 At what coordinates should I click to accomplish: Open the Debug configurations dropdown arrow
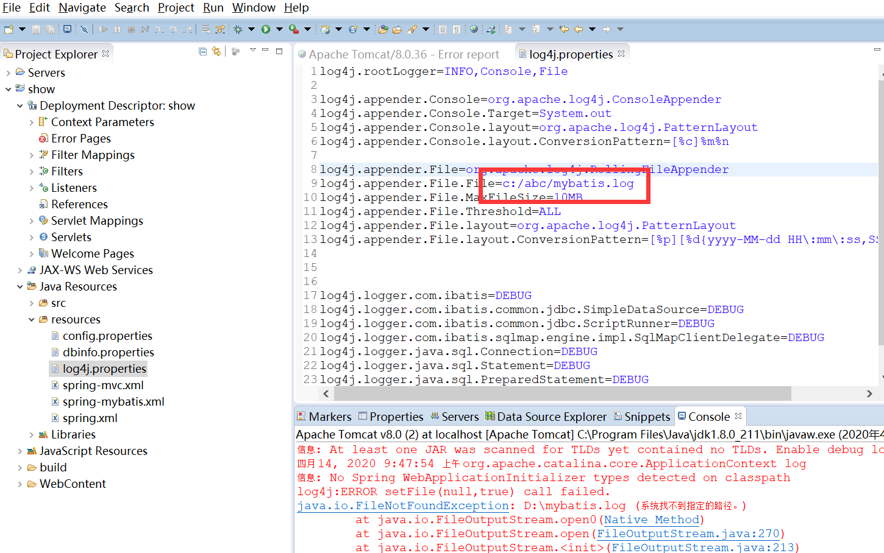pyautogui.click(x=251, y=29)
